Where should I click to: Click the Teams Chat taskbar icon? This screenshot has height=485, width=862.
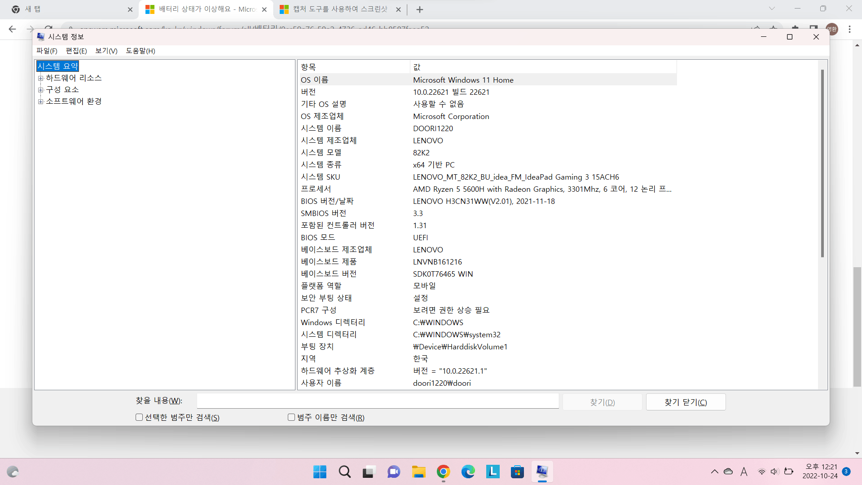pos(394,472)
